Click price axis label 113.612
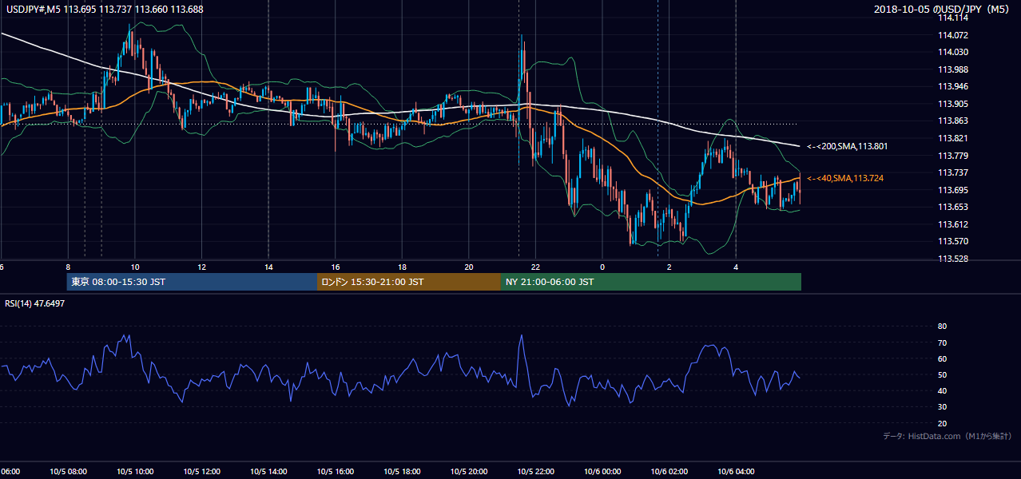The image size is (1021, 479). point(954,224)
